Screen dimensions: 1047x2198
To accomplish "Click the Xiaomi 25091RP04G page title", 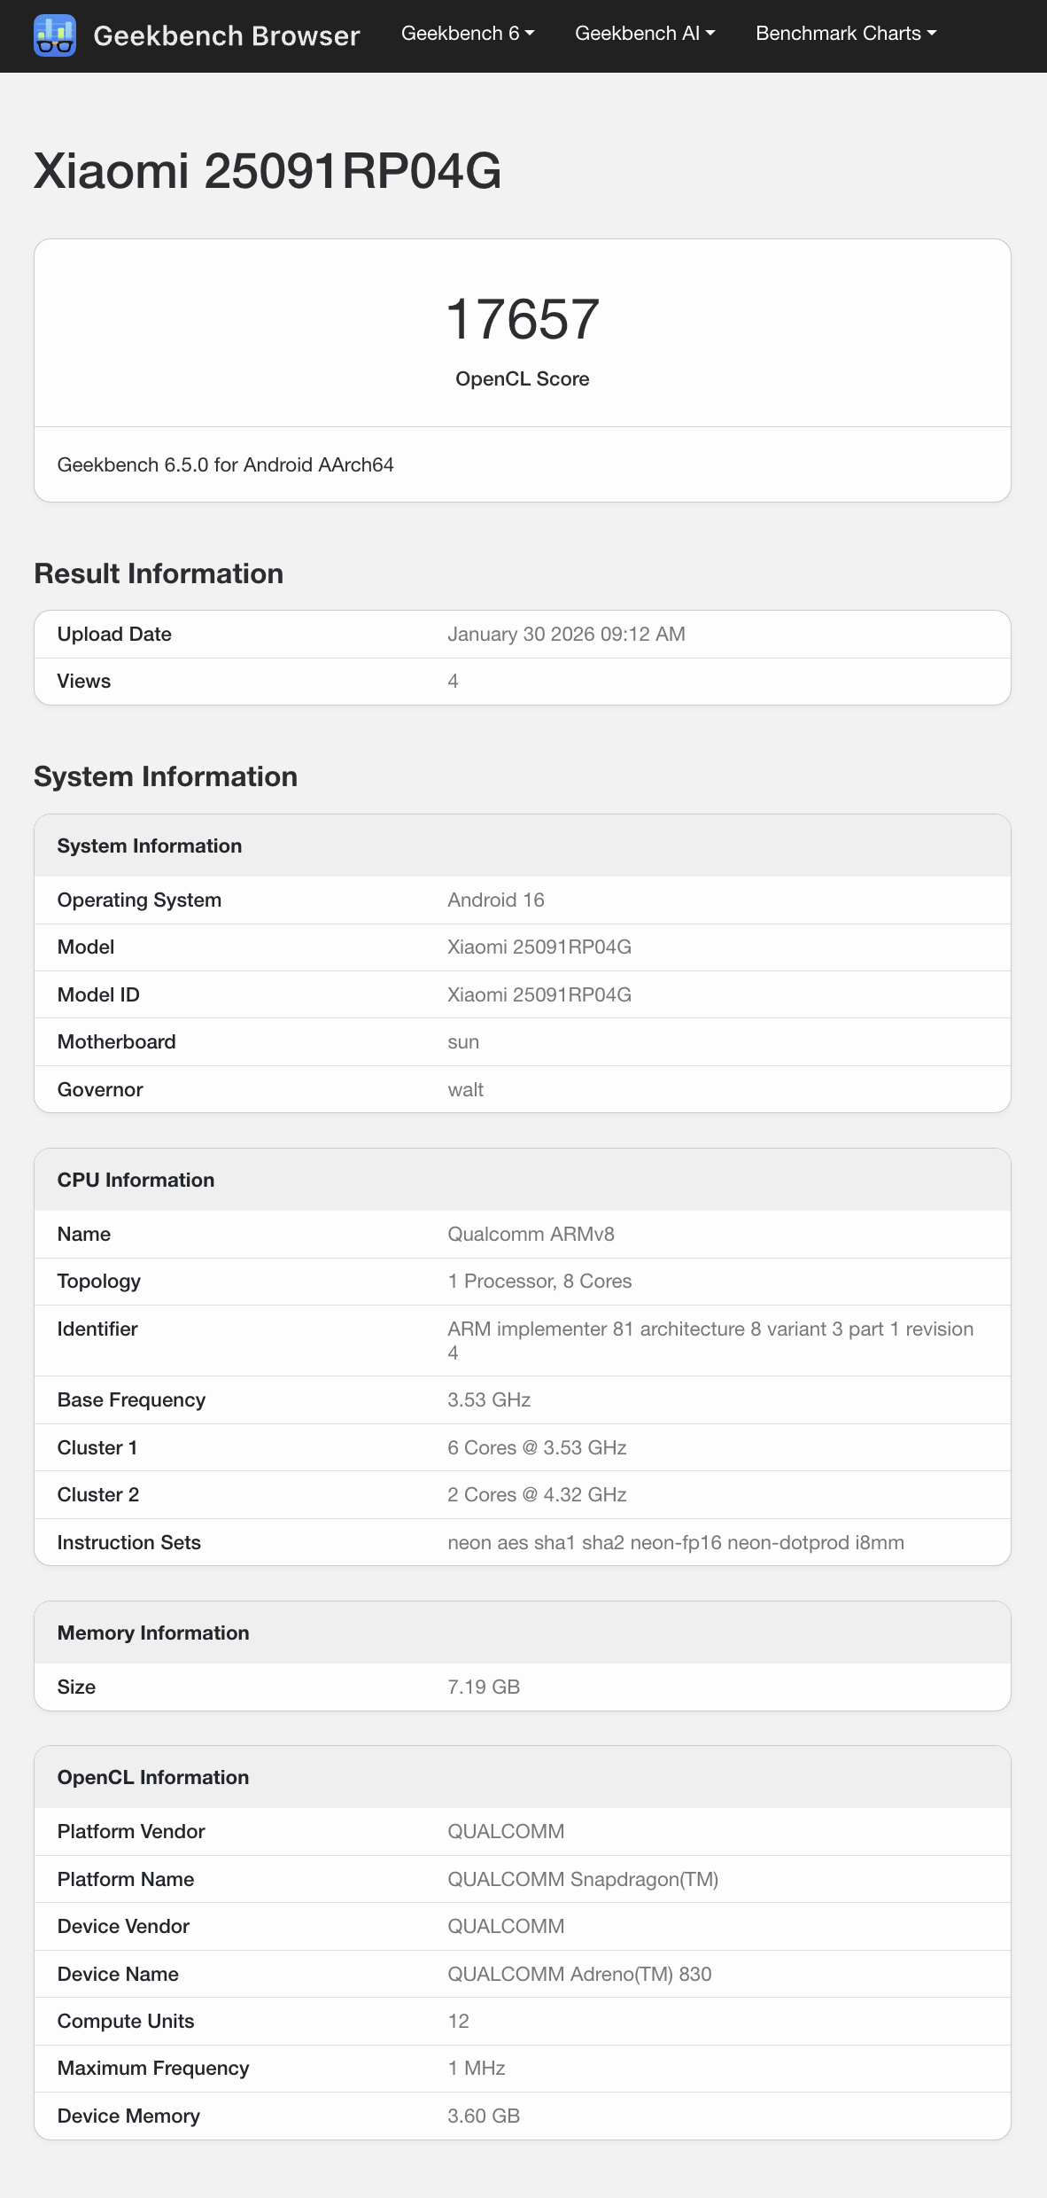I will point(268,171).
